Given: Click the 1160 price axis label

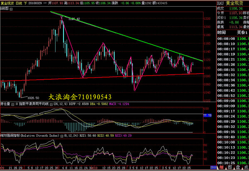Looking at the screenshot, I should click(x=207, y=44).
